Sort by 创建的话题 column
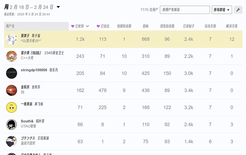Screen dimensions: 246x155 [x=124, y=26]
